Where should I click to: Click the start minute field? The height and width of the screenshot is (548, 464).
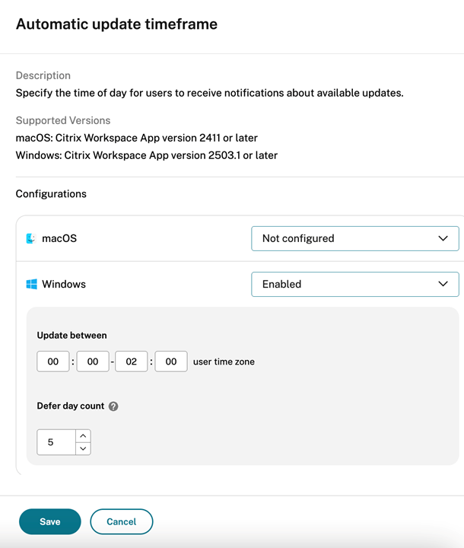(93, 362)
